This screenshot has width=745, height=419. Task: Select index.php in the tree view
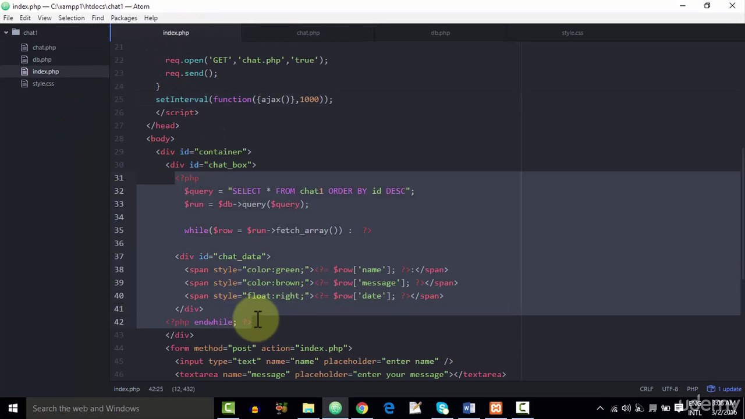(x=45, y=72)
